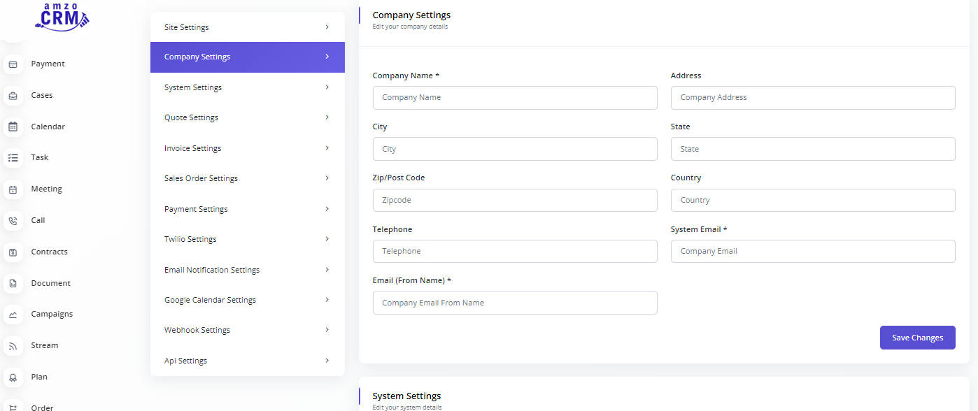The image size is (978, 411).
Task: Open Webhook Settings from its label
Action: [197, 330]
